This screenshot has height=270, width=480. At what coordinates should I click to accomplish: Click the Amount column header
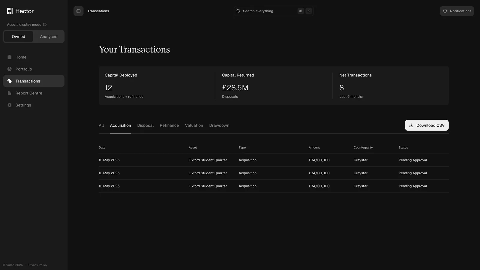(314, 148)
